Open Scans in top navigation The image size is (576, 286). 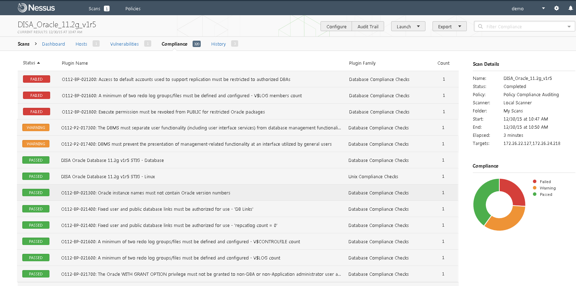pos(94,8)
